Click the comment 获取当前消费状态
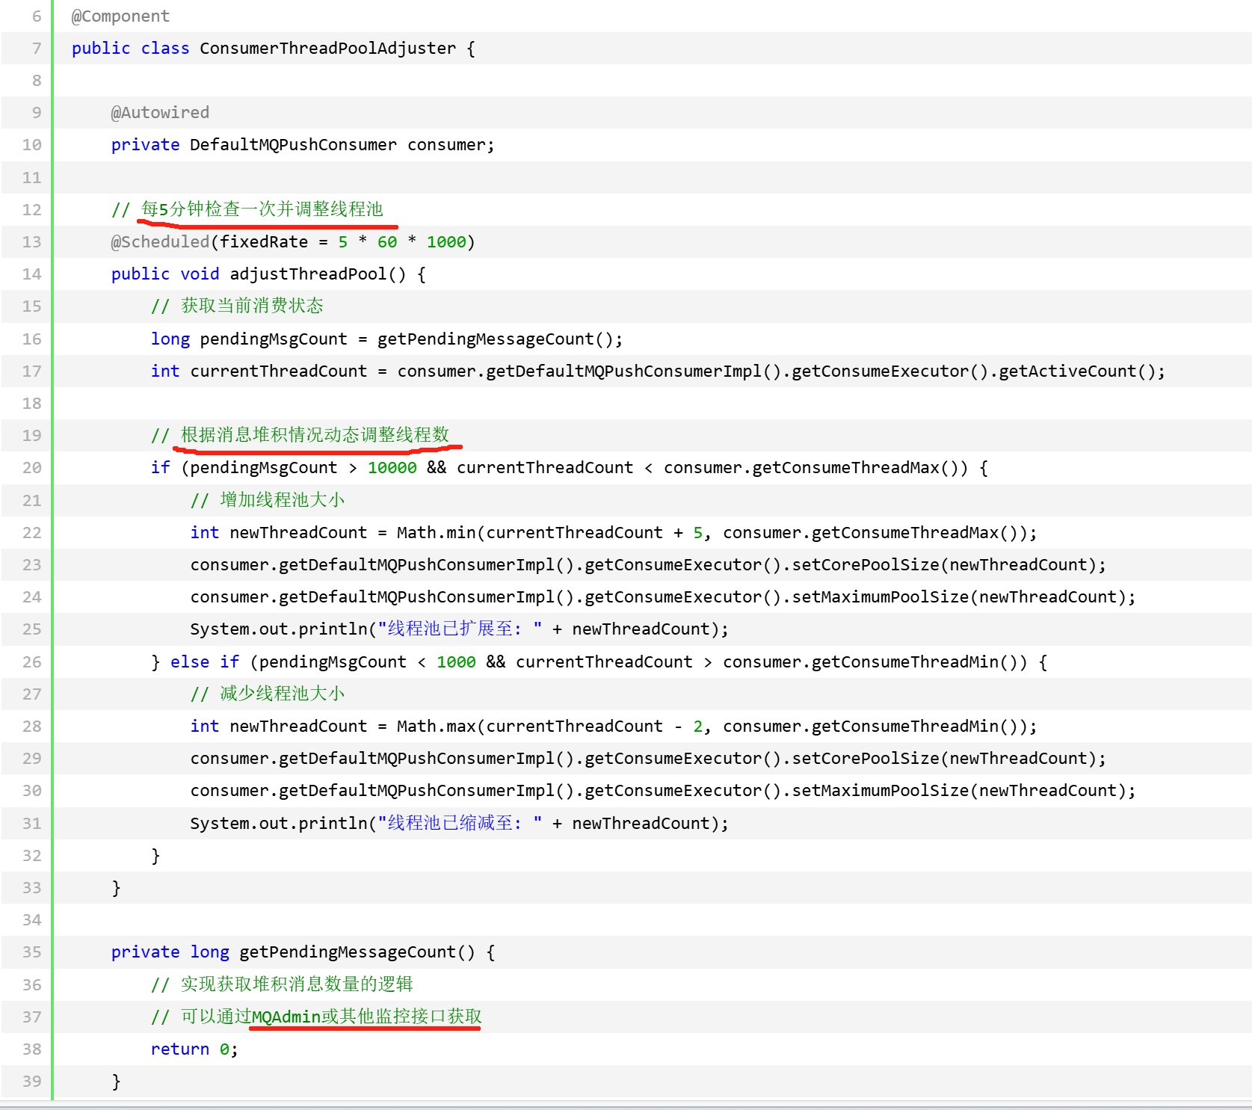The width and height of the screenshot is (1252, 1110). (x=237, y=306)
